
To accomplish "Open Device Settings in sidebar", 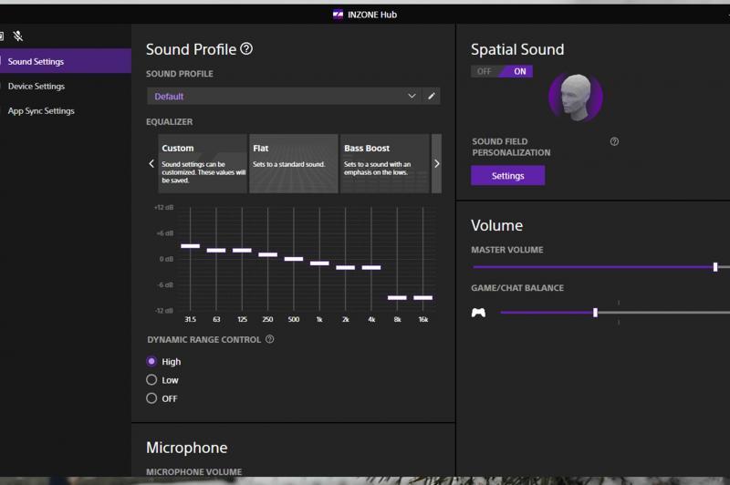I will pos(36,87).
